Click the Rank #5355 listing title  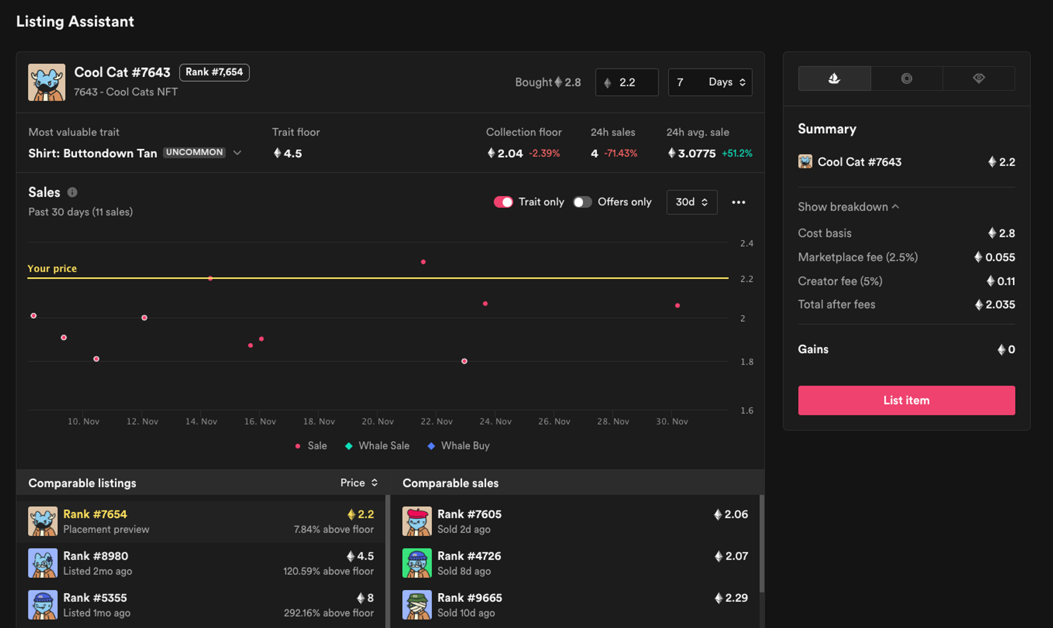tap(95, 598)
